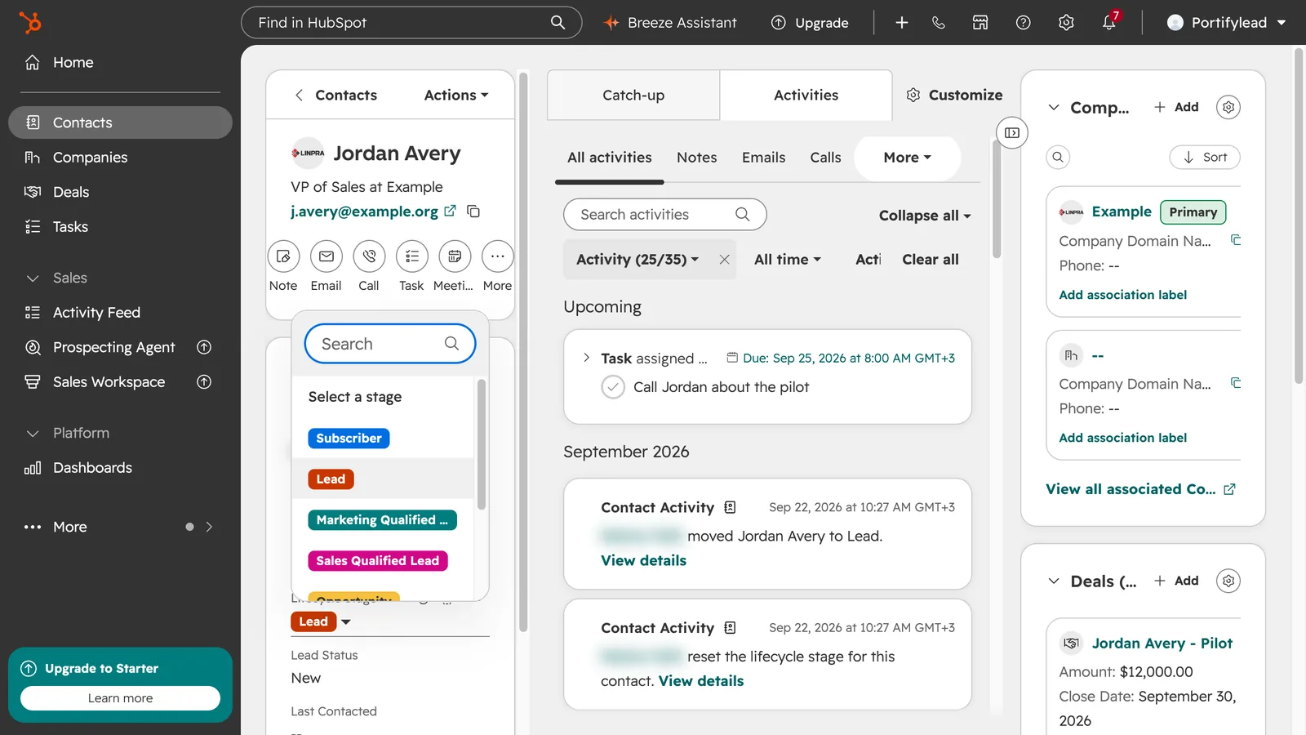The height and width of the screenshot is (735, 1306).
Task: Open the More tabs dropdown
Action: pos(907,158)
